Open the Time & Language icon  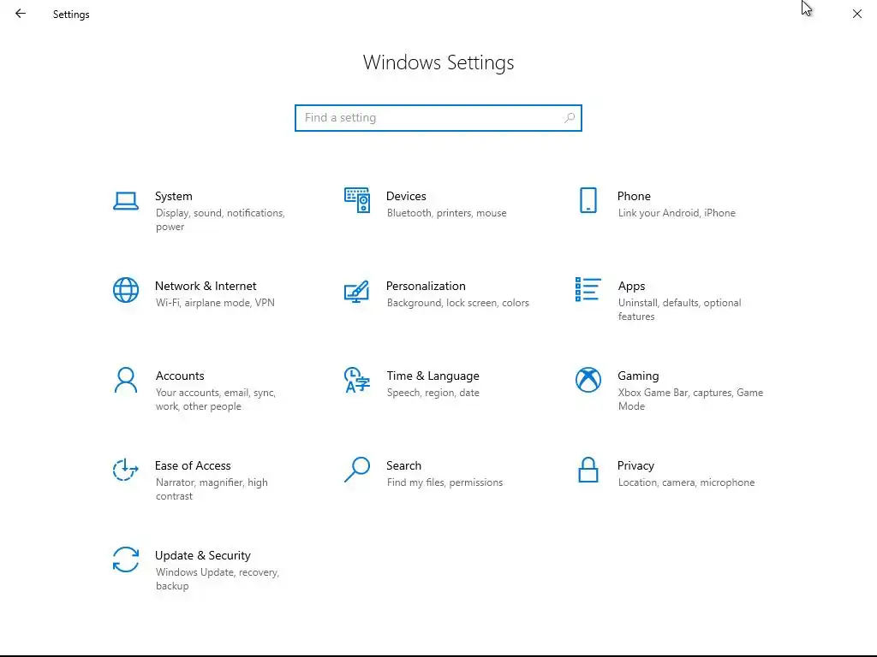pyautogui.click(x=357, y=380)
